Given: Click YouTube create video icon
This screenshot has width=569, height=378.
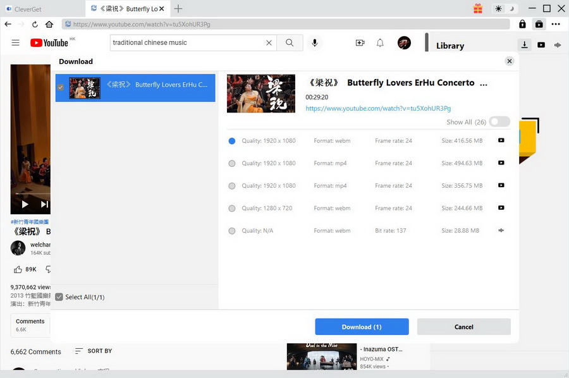Looking at the screenshot, I should pos(360,43).
